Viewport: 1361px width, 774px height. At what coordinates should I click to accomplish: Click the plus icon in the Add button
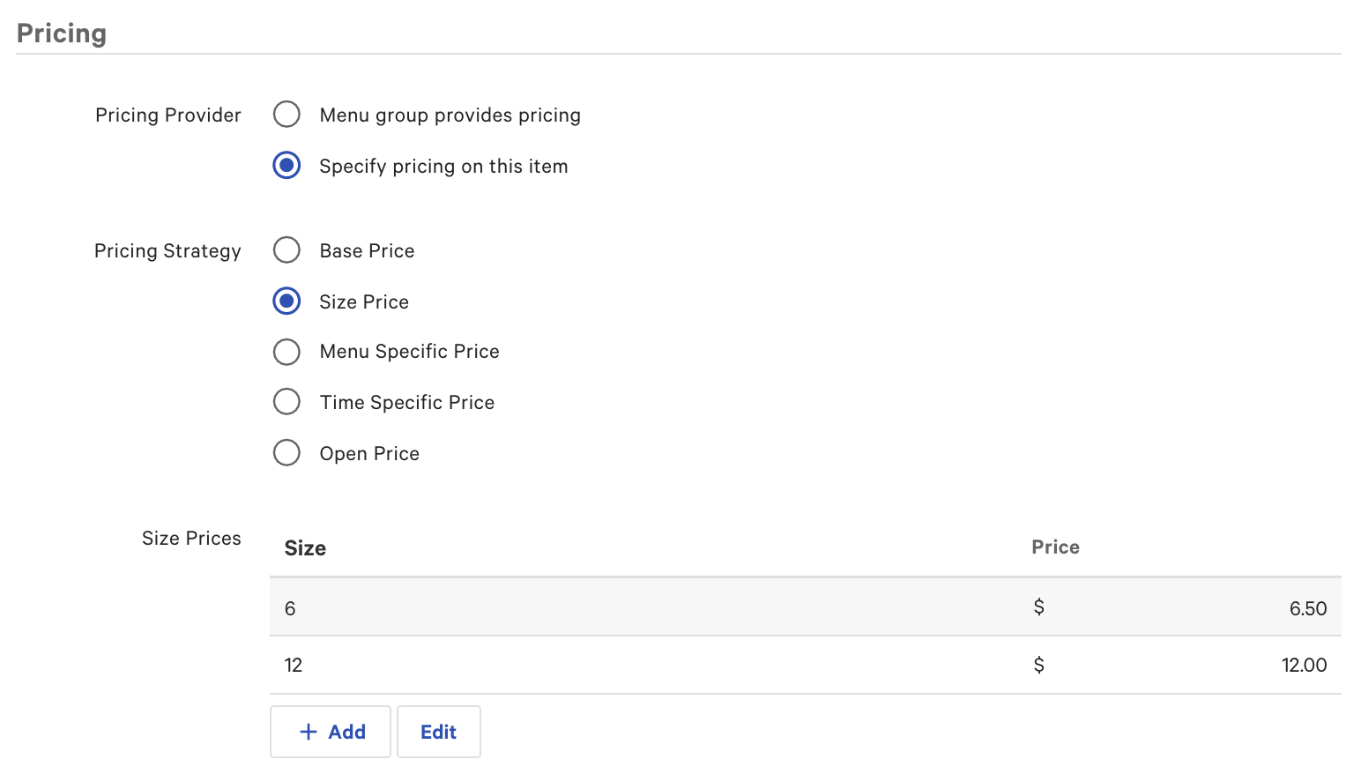pos(308,732)
